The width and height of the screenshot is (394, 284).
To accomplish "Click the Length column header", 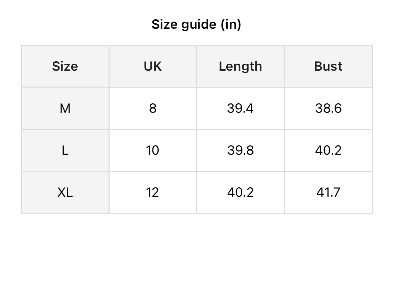I will [x=240, y=66].
